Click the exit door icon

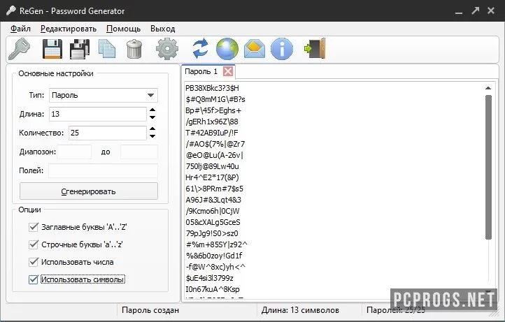coord(315,49)
